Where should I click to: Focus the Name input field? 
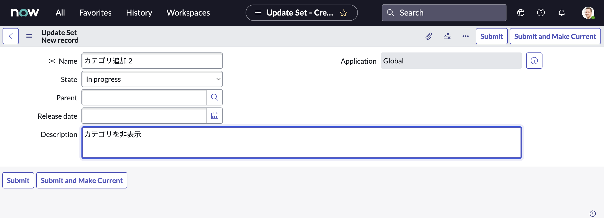[152, 61]
